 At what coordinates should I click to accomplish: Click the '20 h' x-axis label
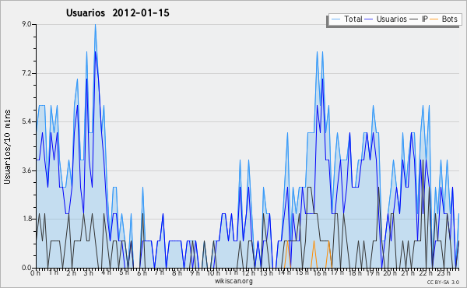390,273
